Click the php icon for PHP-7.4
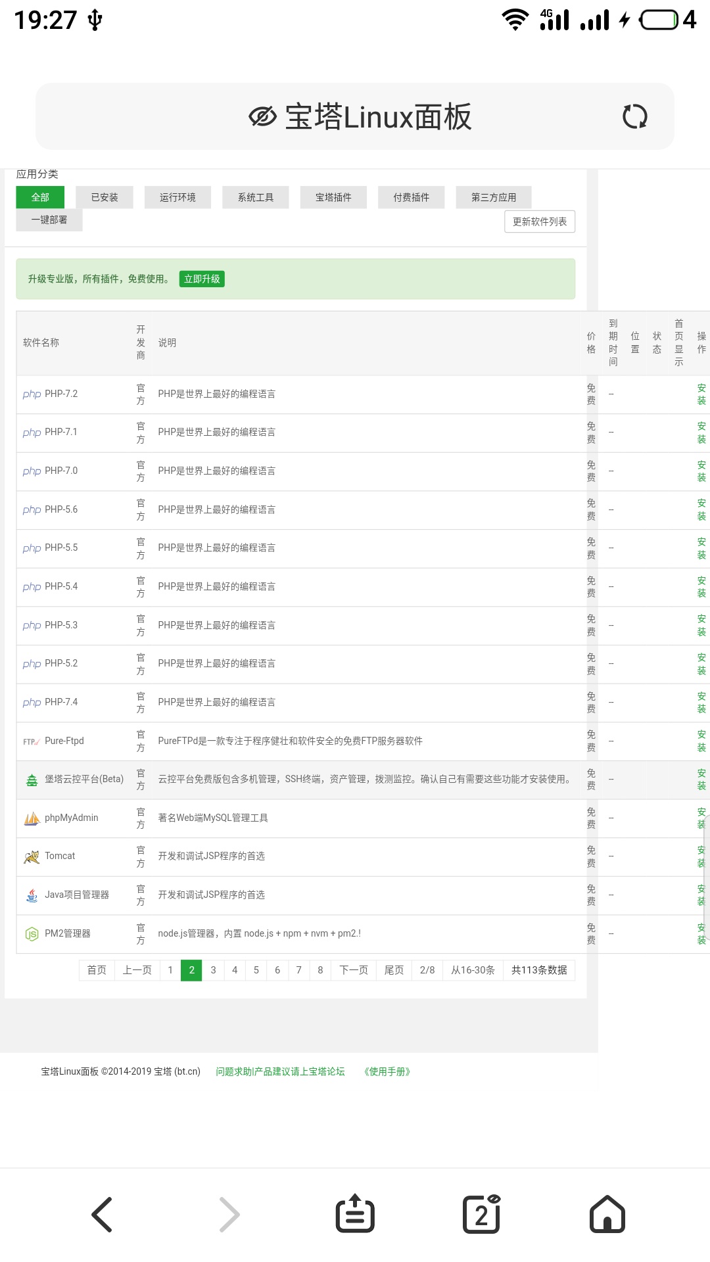This screenshot has width=710, height=1262. (32, 703)
